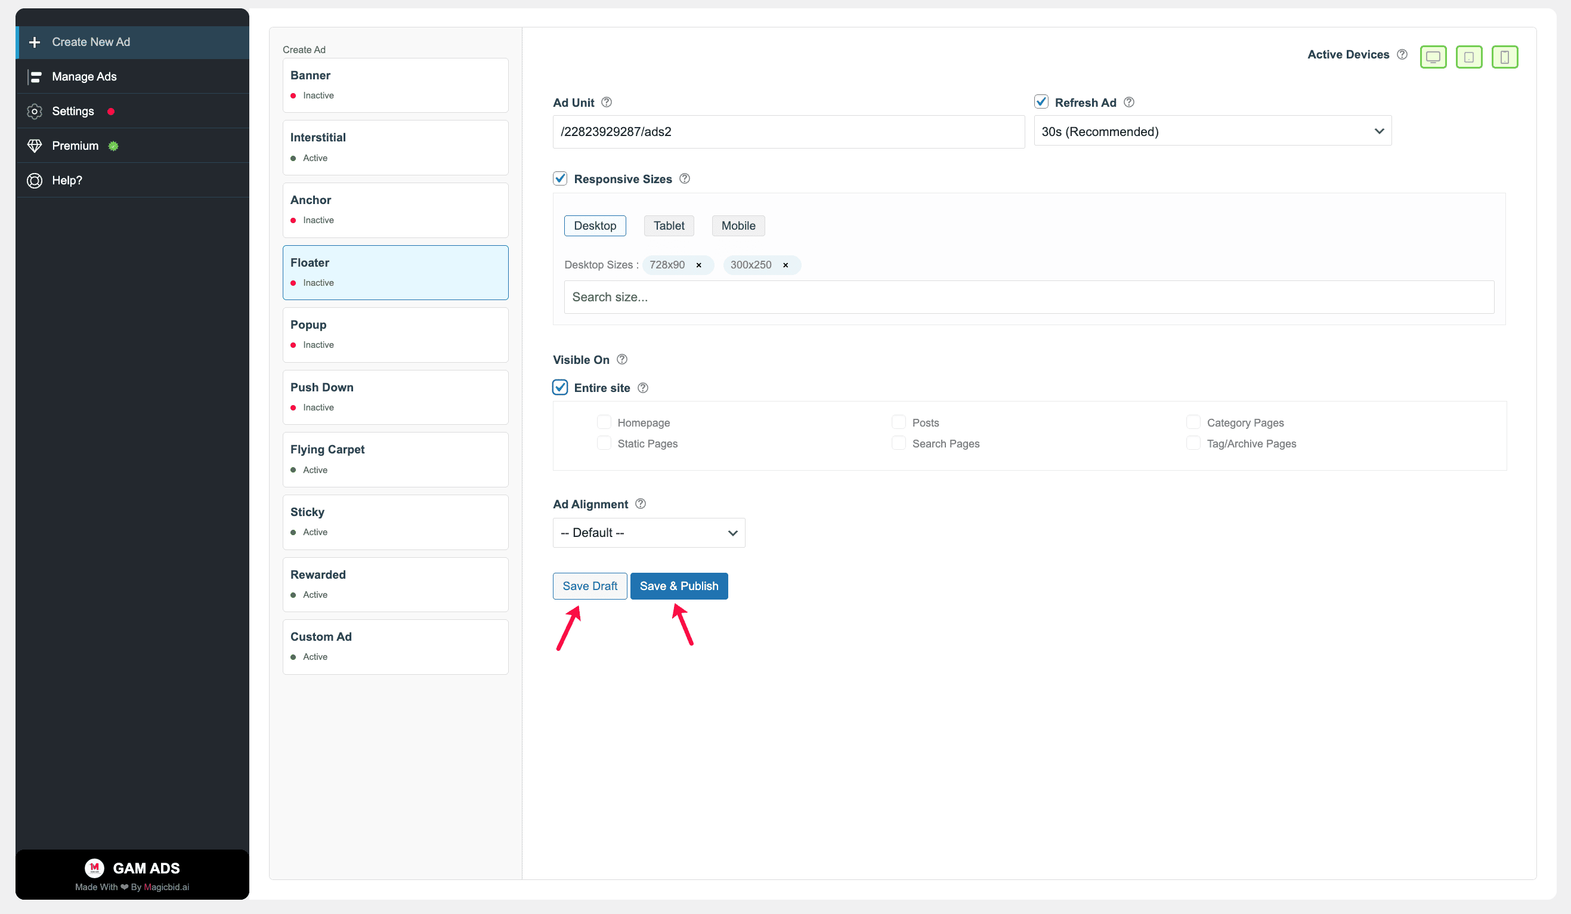Viewport: 1571px width, 914px height.
Task: Click the Save Draft button
Action: point(590,586)
